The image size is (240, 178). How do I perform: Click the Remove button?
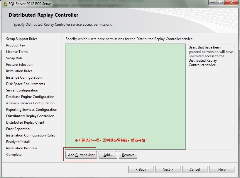tap(128, 155)
